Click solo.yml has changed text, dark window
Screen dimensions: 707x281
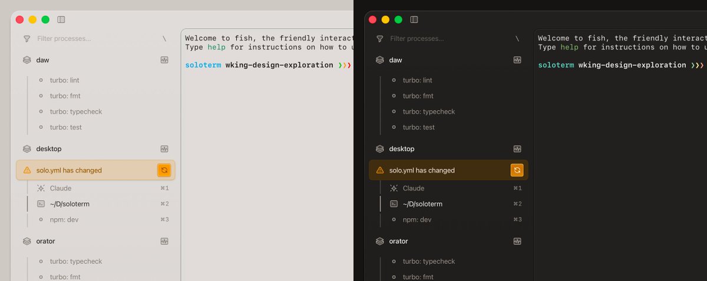coord(422,170)
